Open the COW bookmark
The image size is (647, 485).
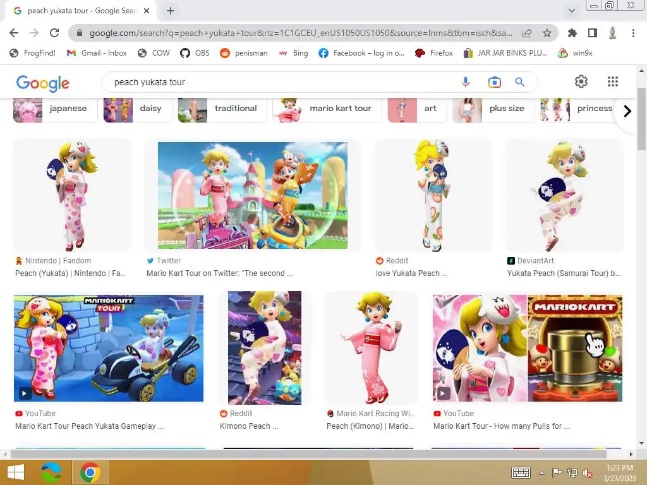pos(154,53)
